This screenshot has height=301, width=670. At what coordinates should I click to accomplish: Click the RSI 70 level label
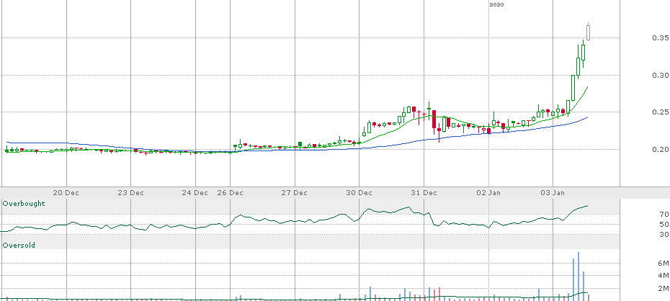click(x=664, y=215)
